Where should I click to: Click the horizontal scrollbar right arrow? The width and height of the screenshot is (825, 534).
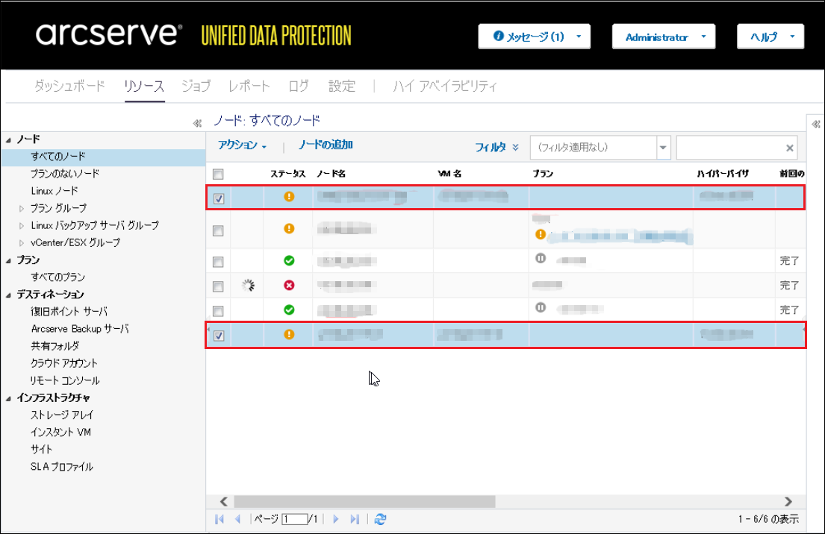click(x=788, y=501)
